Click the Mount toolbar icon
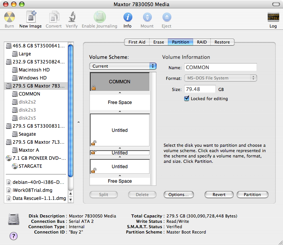 (x=147, y=17)
